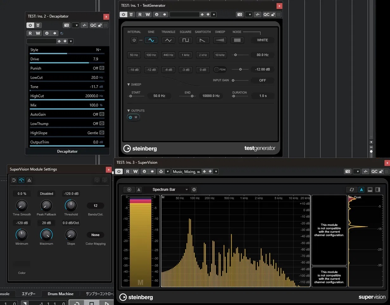Toggle the AutoGain switch in Decapitator
This screenshot has width=390, height=305.
pos(102,114)
